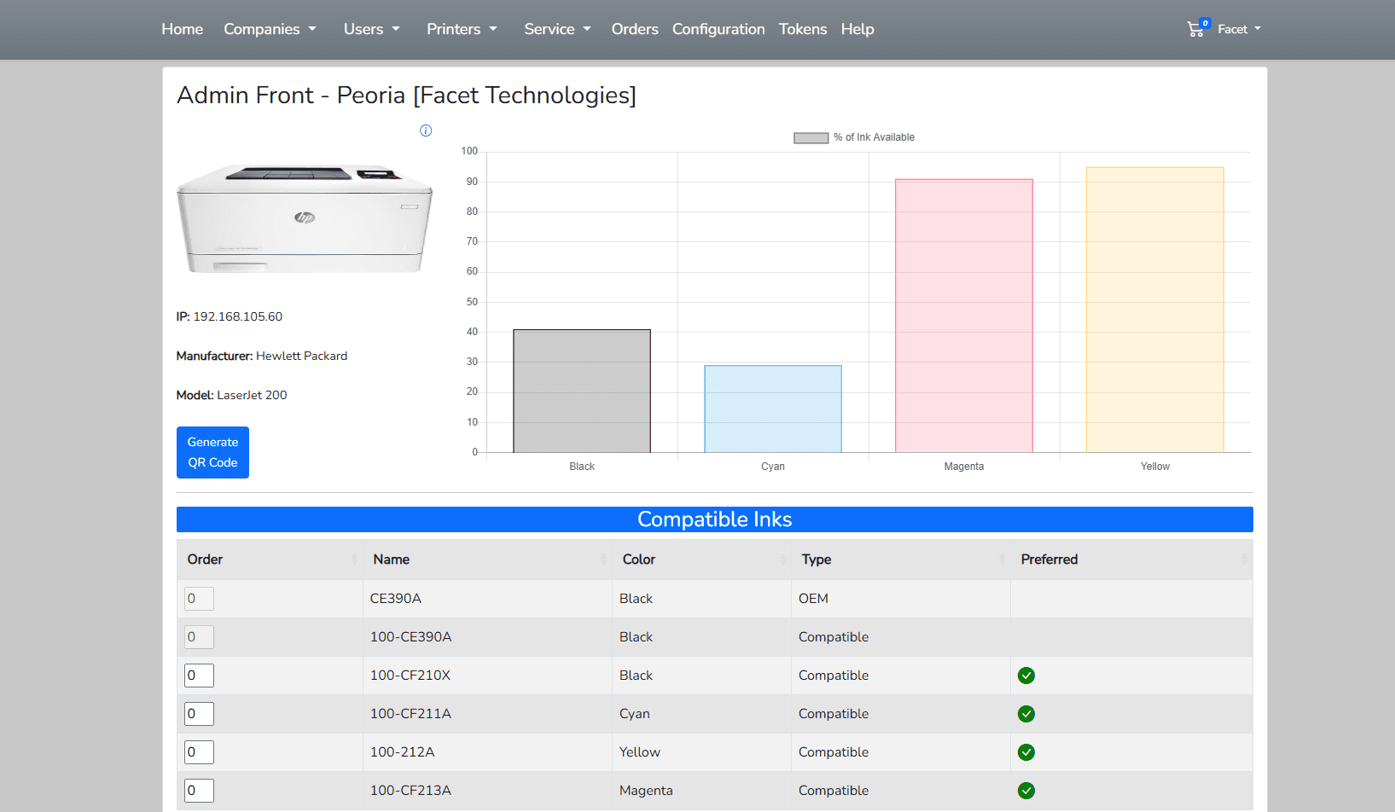Sort table by Type column arrows
This screenshot has width=1395, height=812.
pyautogui.click(x=1002, y=560)
